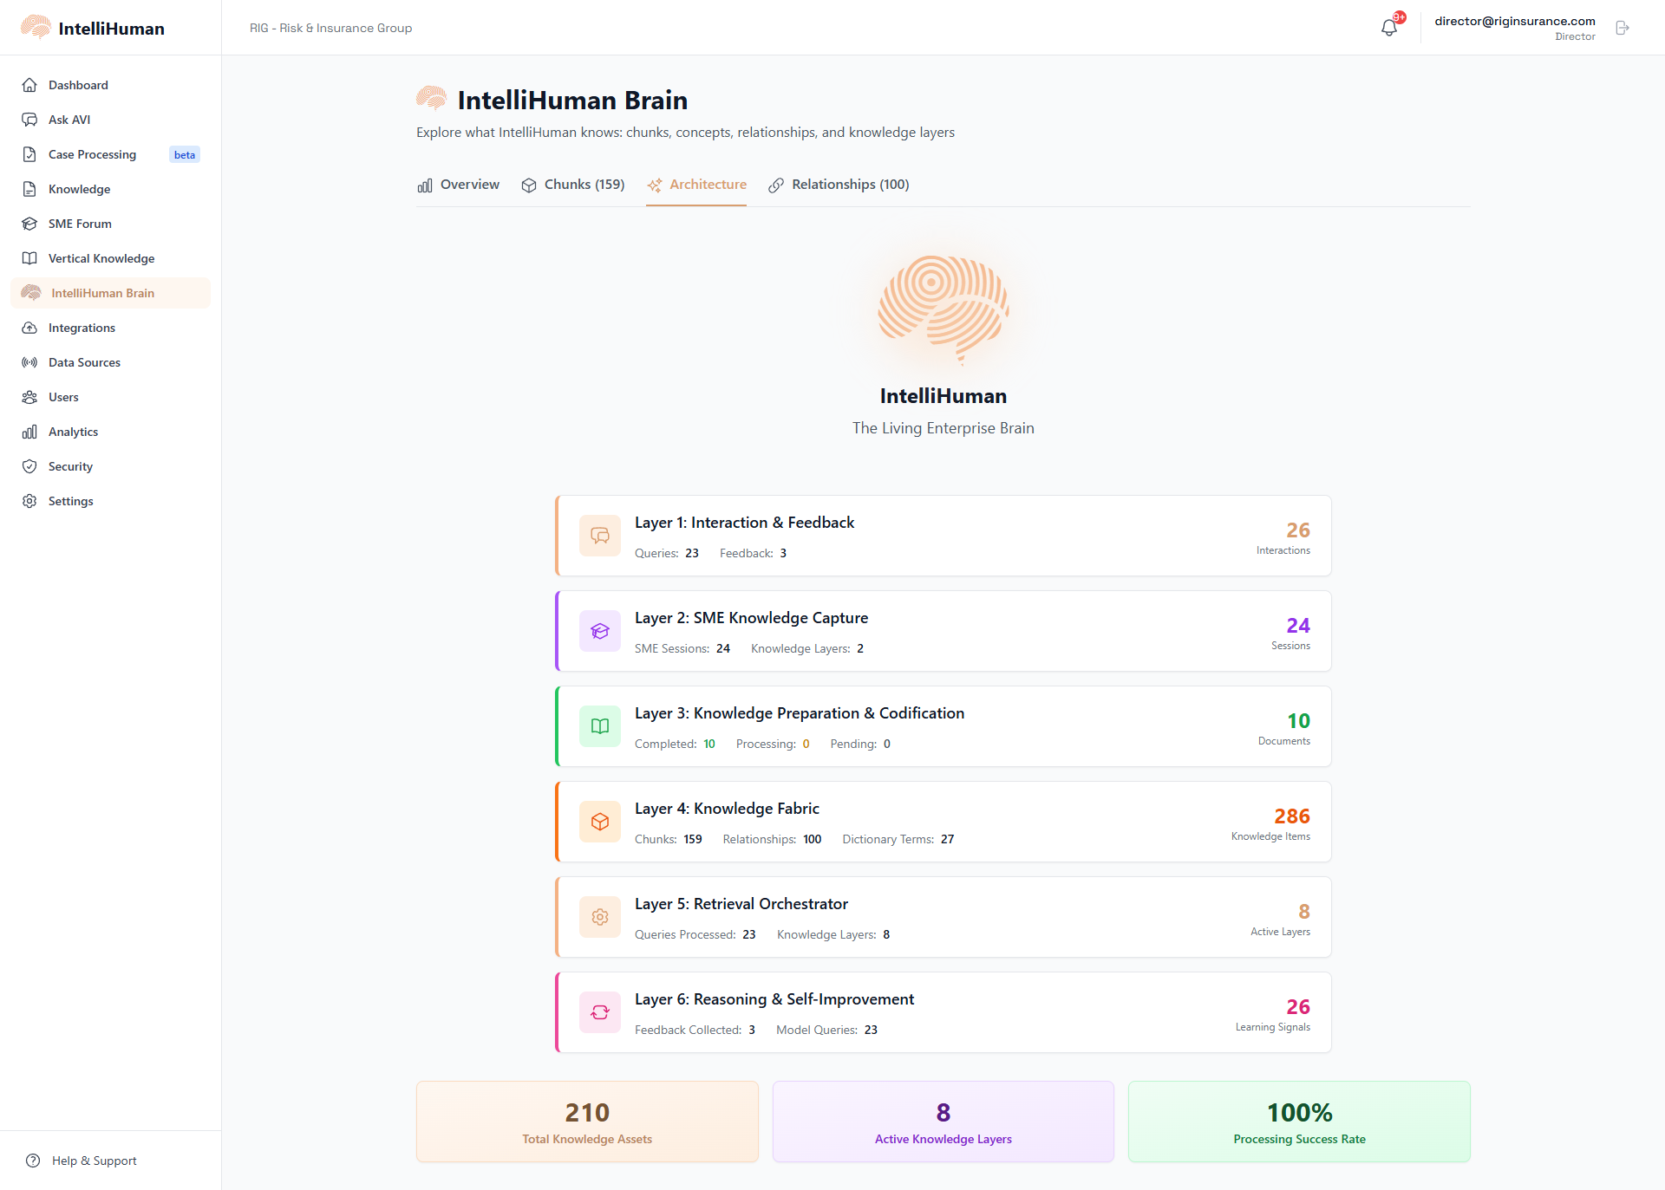Open Help & Support link
Image resolution: width=1665 pixels, height=1190 pixels.
[x=94, y=1161]
